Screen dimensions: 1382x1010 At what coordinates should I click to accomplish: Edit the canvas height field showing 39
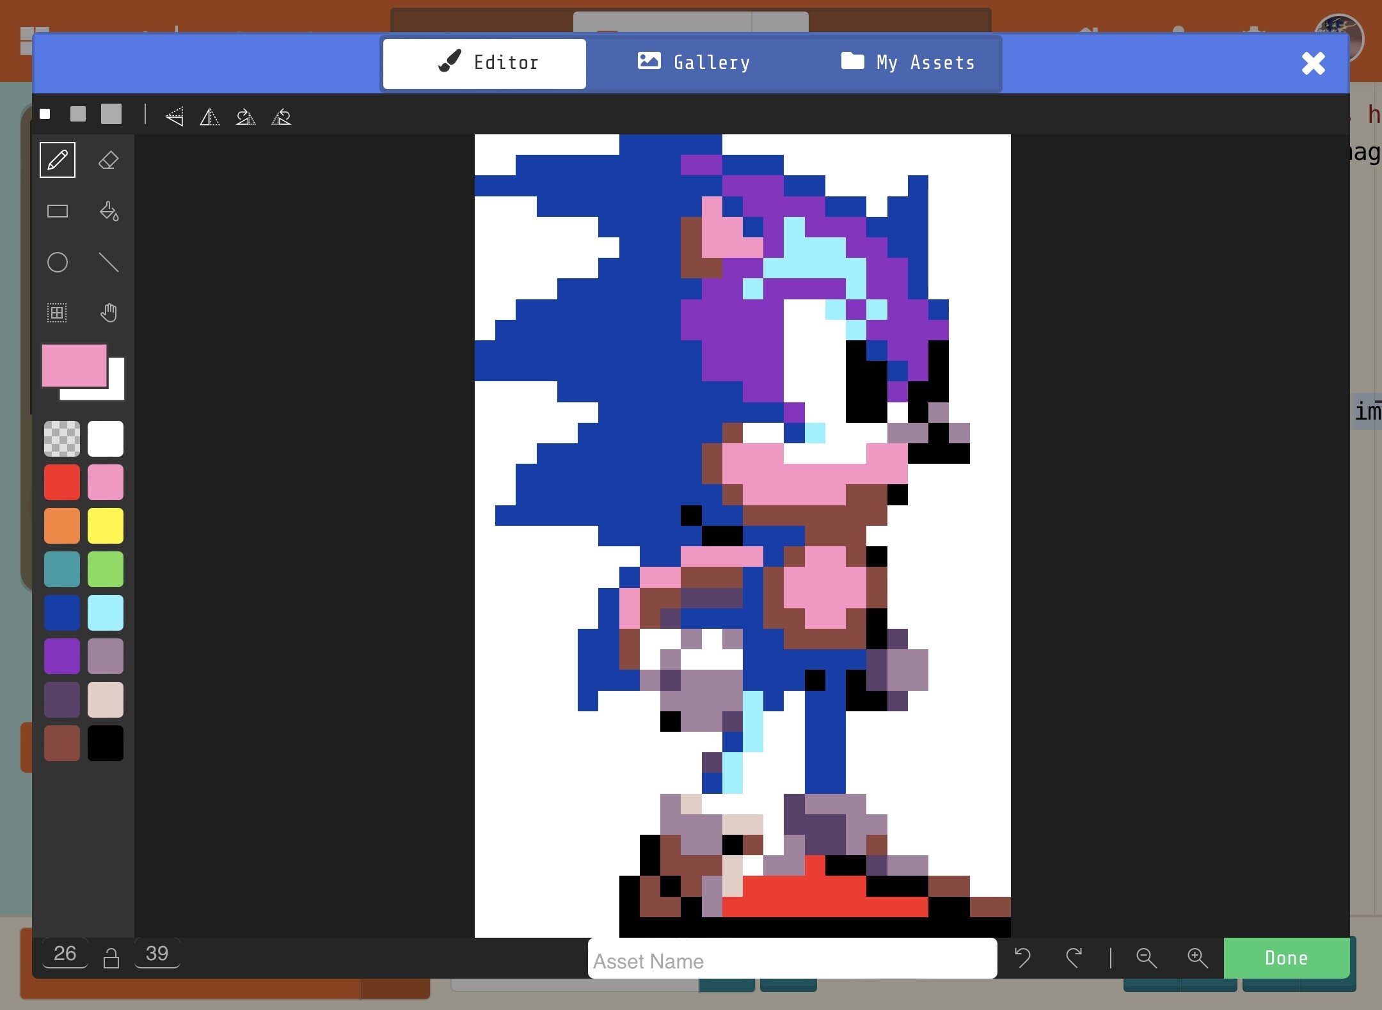pyautogui.click(x=157, y=954)
